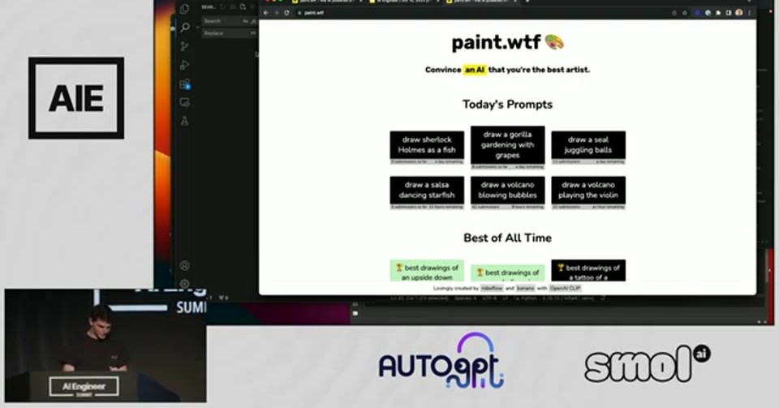Open the browser three-dot menu
The width and height of the screenshot is (779, 408).
click(749, 12)
